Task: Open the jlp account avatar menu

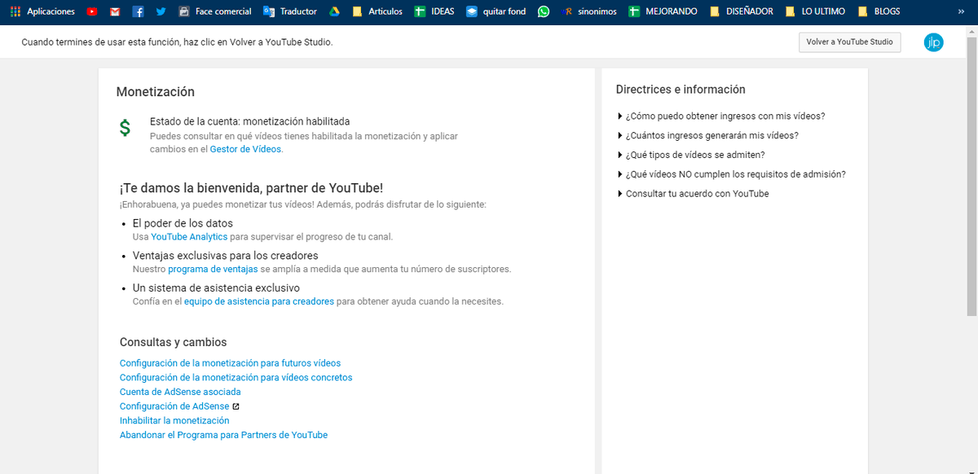Action: click(933, 42)
